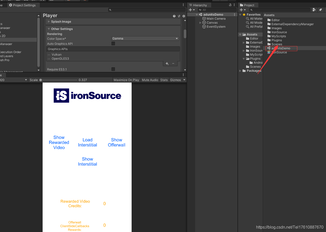Click Show Rewarded Video in Game view
Image resolution: width=326 pixels, height=232 pixels.
click(59, 142)
